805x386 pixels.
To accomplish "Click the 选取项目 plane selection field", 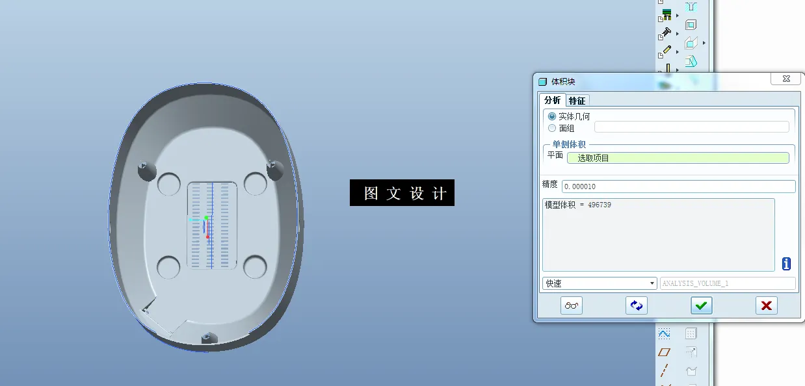I will [678, 157].
